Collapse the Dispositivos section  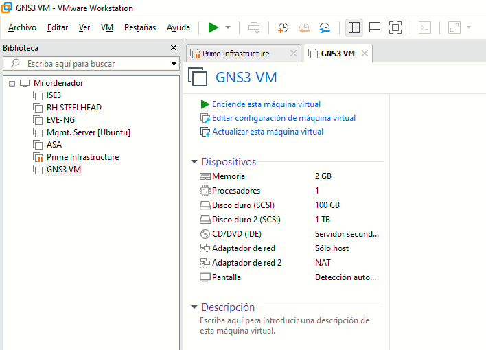(194, 162)
